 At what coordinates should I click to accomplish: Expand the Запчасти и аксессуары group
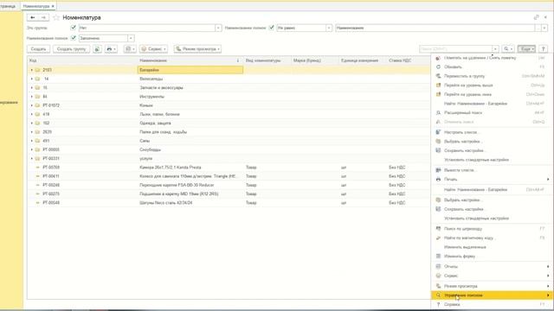pos(32,87)
